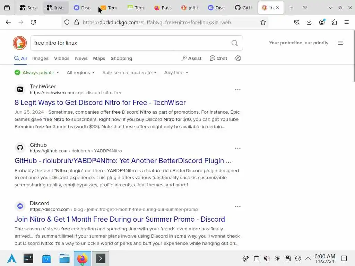355x266 pixels.
Task: Select the Maps search tab
Action: tap(99, 58)
